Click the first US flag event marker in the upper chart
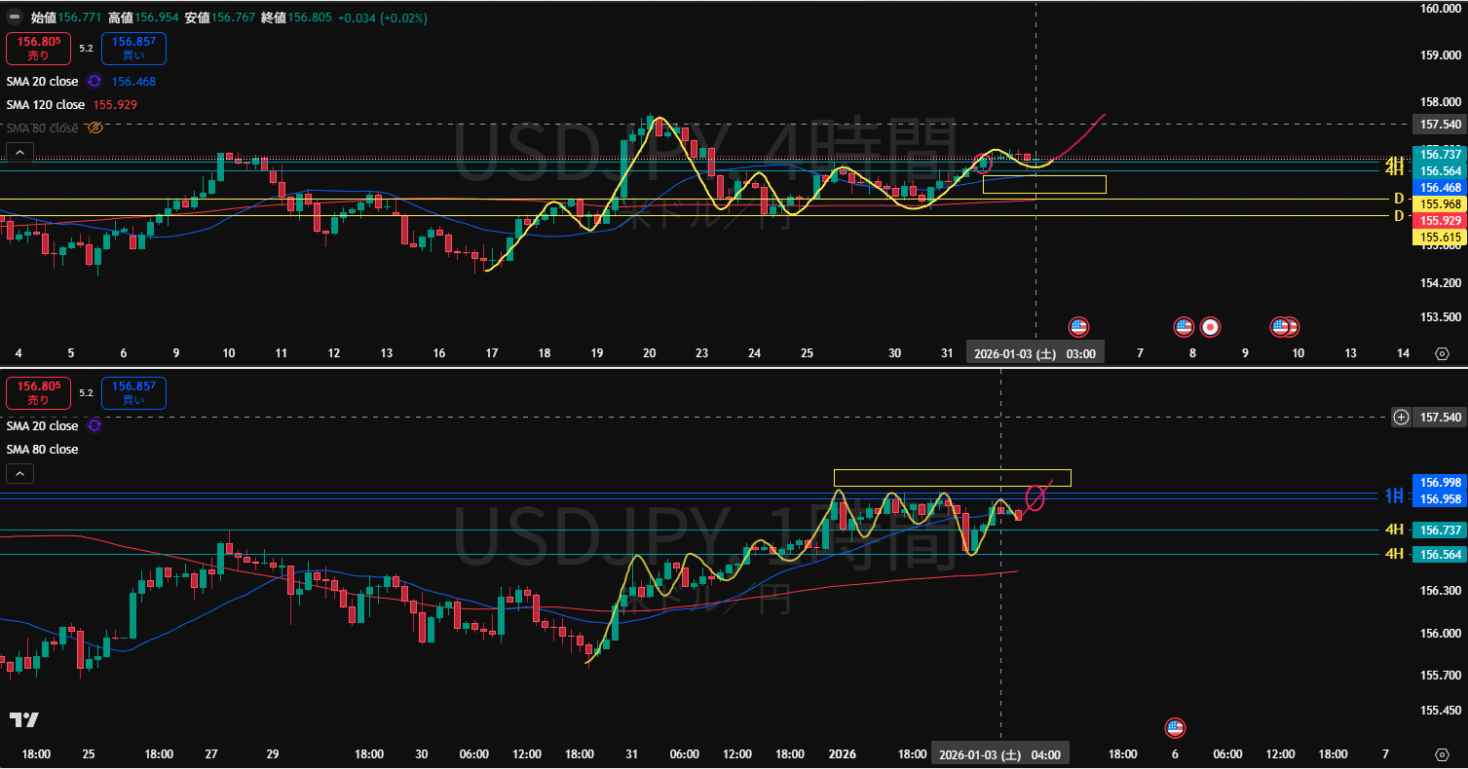Screen dimensions: 1468x769 pyautogui.click(x=1077, y=327)
